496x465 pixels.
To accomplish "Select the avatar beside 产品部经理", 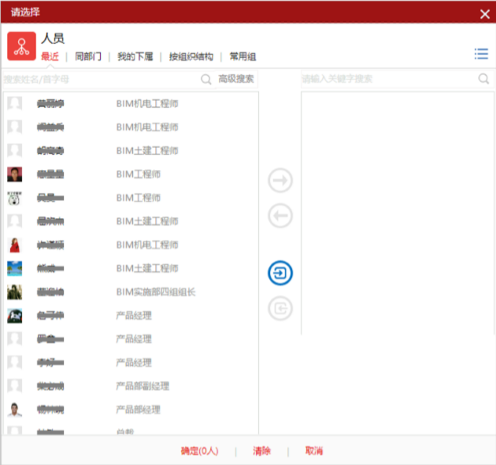I will point(14,410).
